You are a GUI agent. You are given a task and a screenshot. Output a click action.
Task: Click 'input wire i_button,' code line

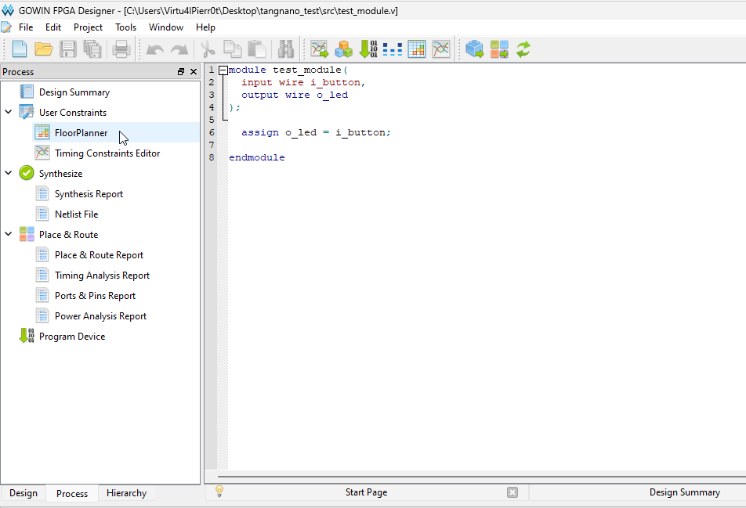point(303,83)
